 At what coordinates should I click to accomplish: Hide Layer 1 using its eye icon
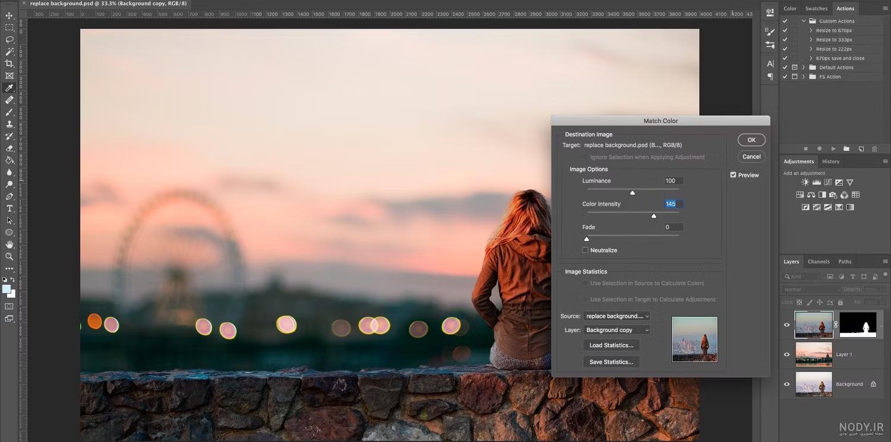tap(786, 354)
